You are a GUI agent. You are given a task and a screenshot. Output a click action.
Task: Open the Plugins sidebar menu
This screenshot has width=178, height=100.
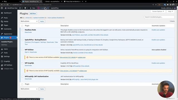[x=6, y=37]
